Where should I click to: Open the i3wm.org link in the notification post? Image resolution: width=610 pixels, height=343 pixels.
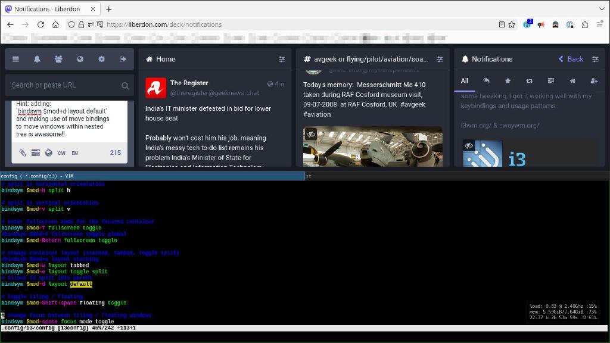475,126
